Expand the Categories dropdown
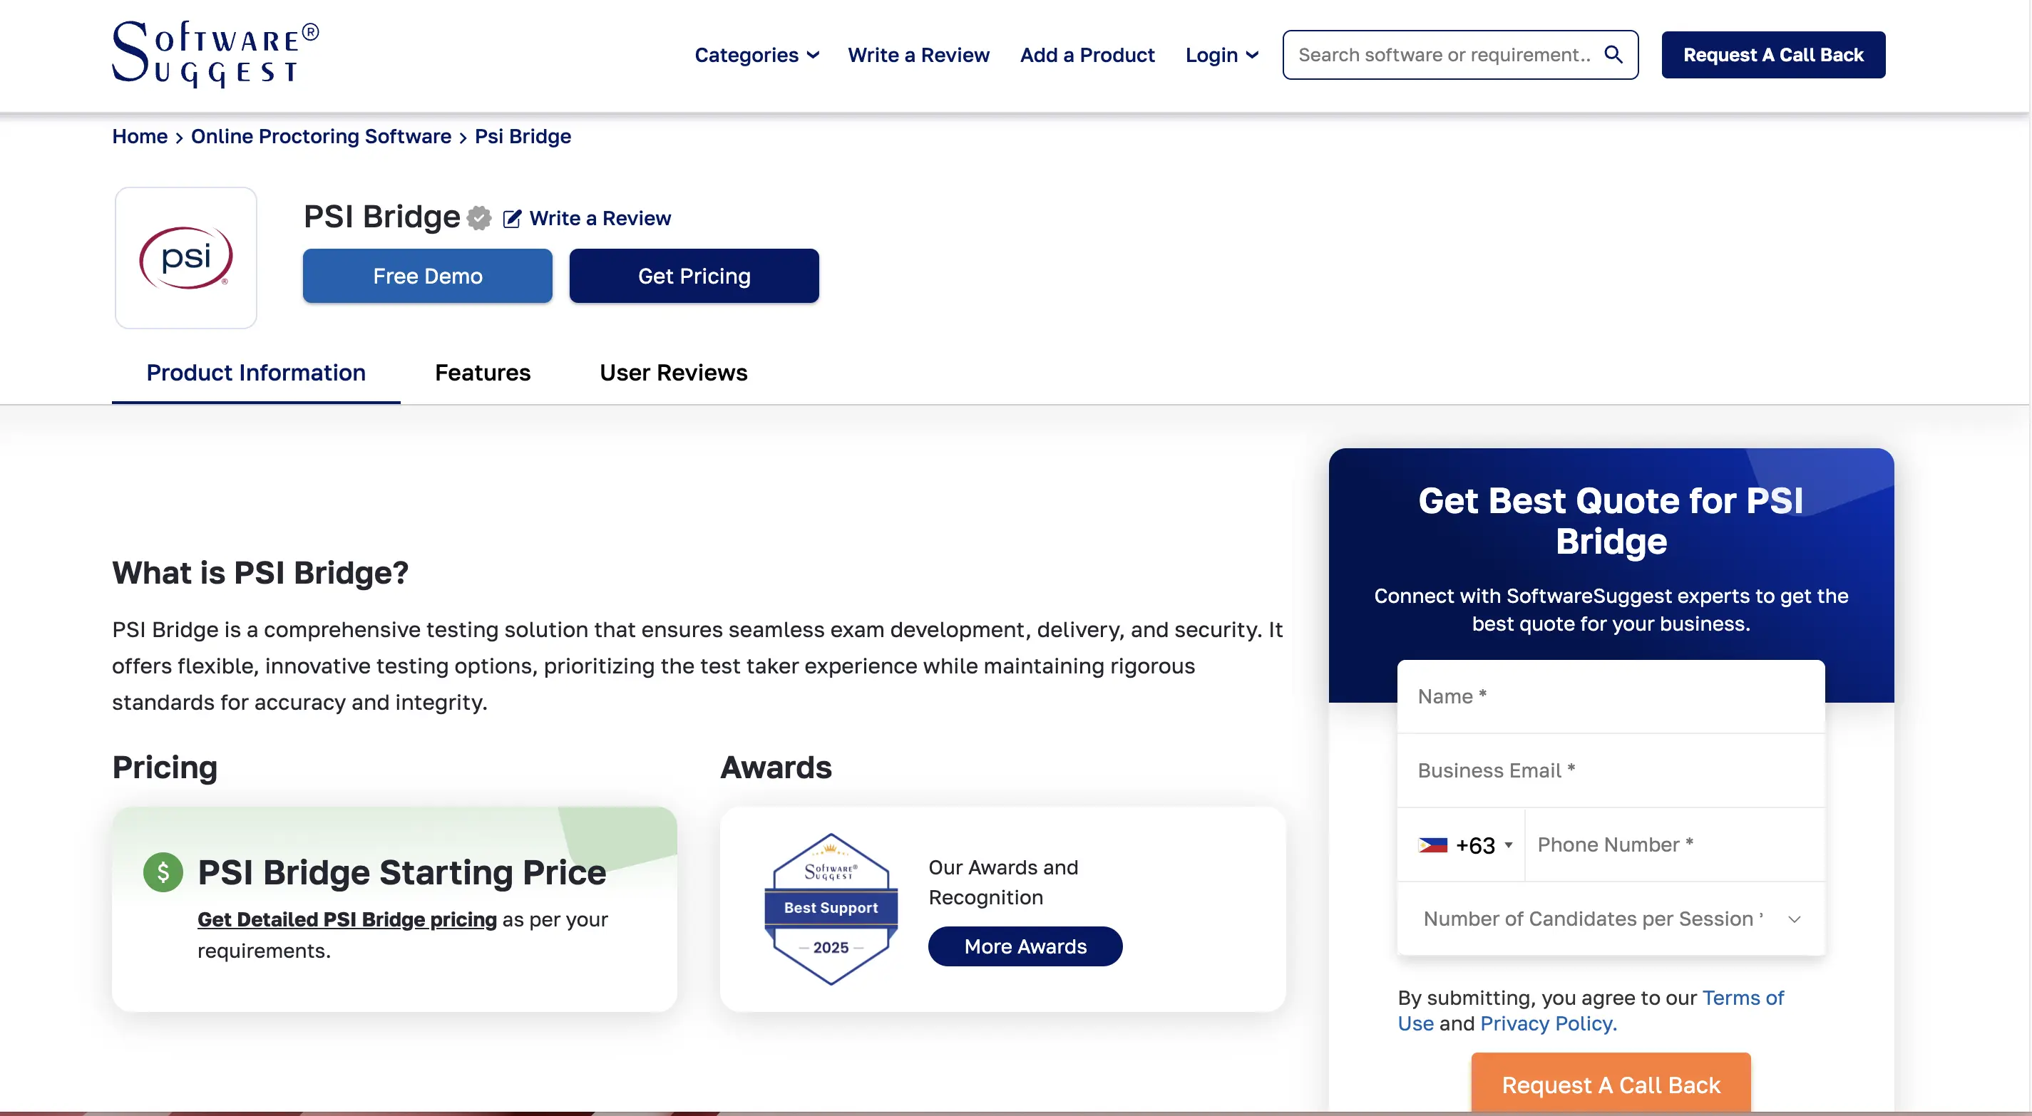The width and height of the screenshot is (2032, 1116). (x=756, y=54)
